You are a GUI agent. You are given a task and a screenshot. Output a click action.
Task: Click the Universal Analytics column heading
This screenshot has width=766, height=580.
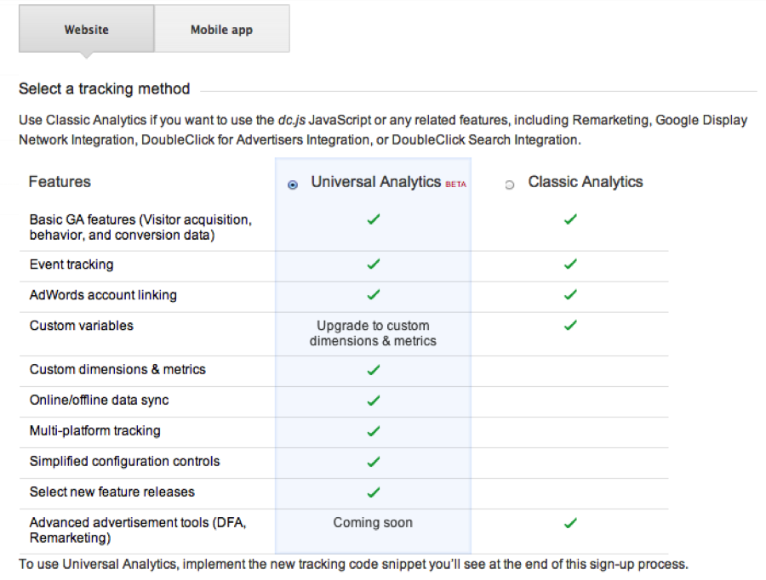[x=375, y=182]
